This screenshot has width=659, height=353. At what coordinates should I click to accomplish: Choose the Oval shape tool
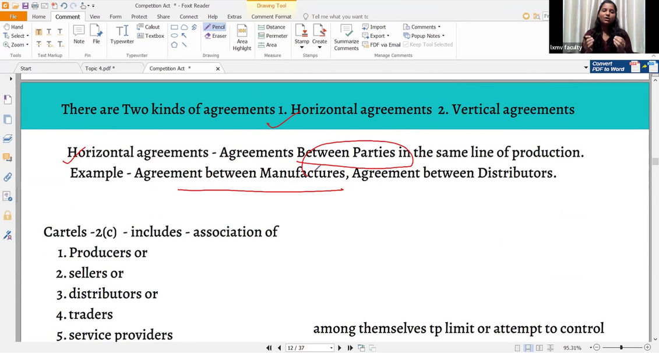click(x=174, y=36)
